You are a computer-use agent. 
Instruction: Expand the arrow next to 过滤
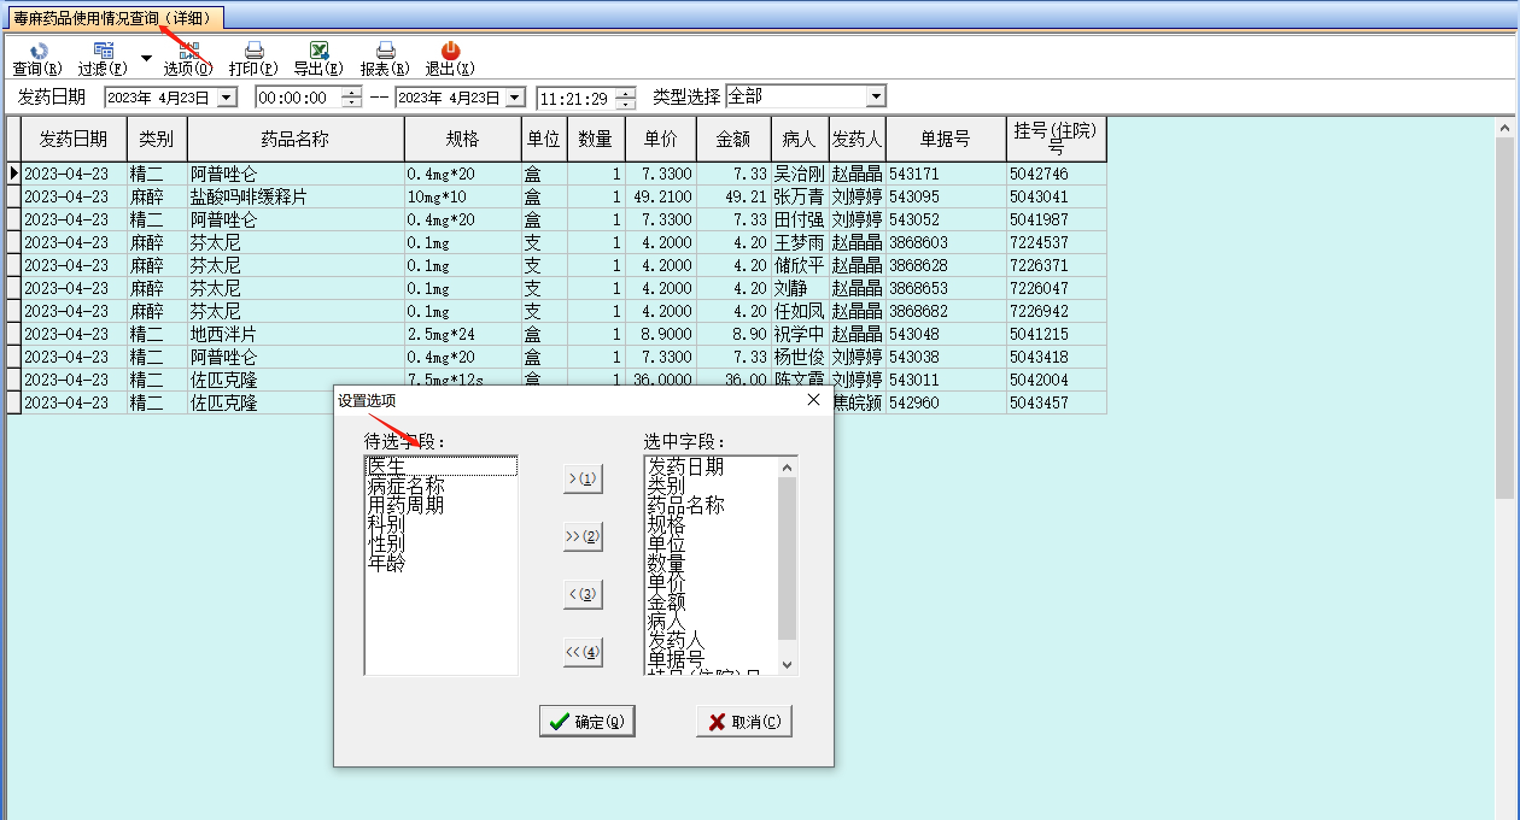[x=146, y=58]
